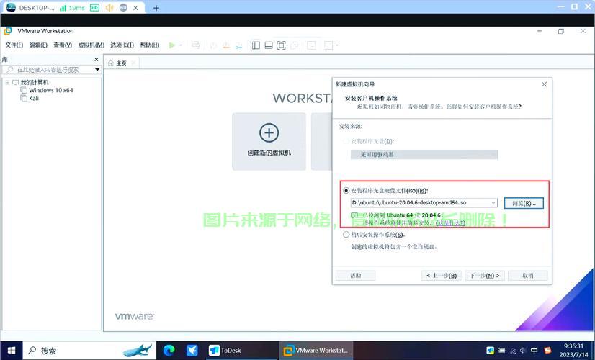595x360 pixels.
Task: Collapse the 我的计算机 tree node
Action: [6, 83]
